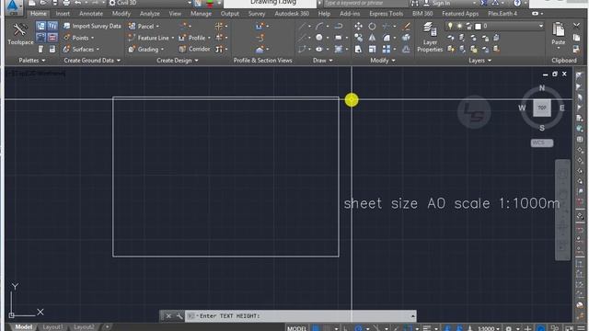Select the Copy tool in Modify panel
589x331 pixels.
(358, 38)
